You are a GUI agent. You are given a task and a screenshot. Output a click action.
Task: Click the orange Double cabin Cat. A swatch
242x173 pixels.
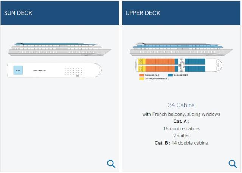pyautogui.click(x=141, y=75)
